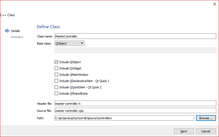Enable Include QDeclarativeItem - Qt Quick 1

57,81
